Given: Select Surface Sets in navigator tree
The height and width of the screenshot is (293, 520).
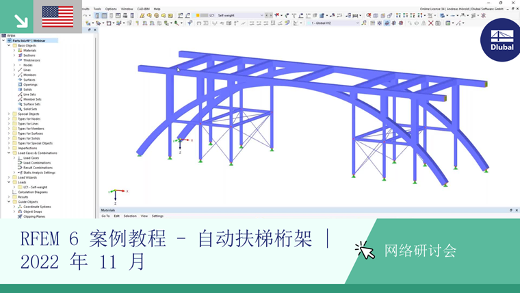Looking at the screenshot, I should pos(32,104).
